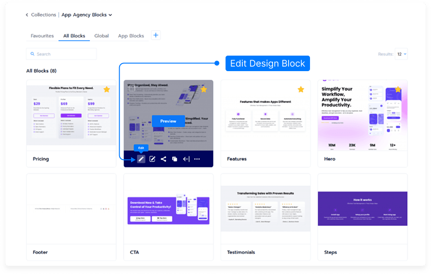Viewport: 431px width, 274px height.
Task: Click the duplicate icon on hovered block
Action: (174, 159)
